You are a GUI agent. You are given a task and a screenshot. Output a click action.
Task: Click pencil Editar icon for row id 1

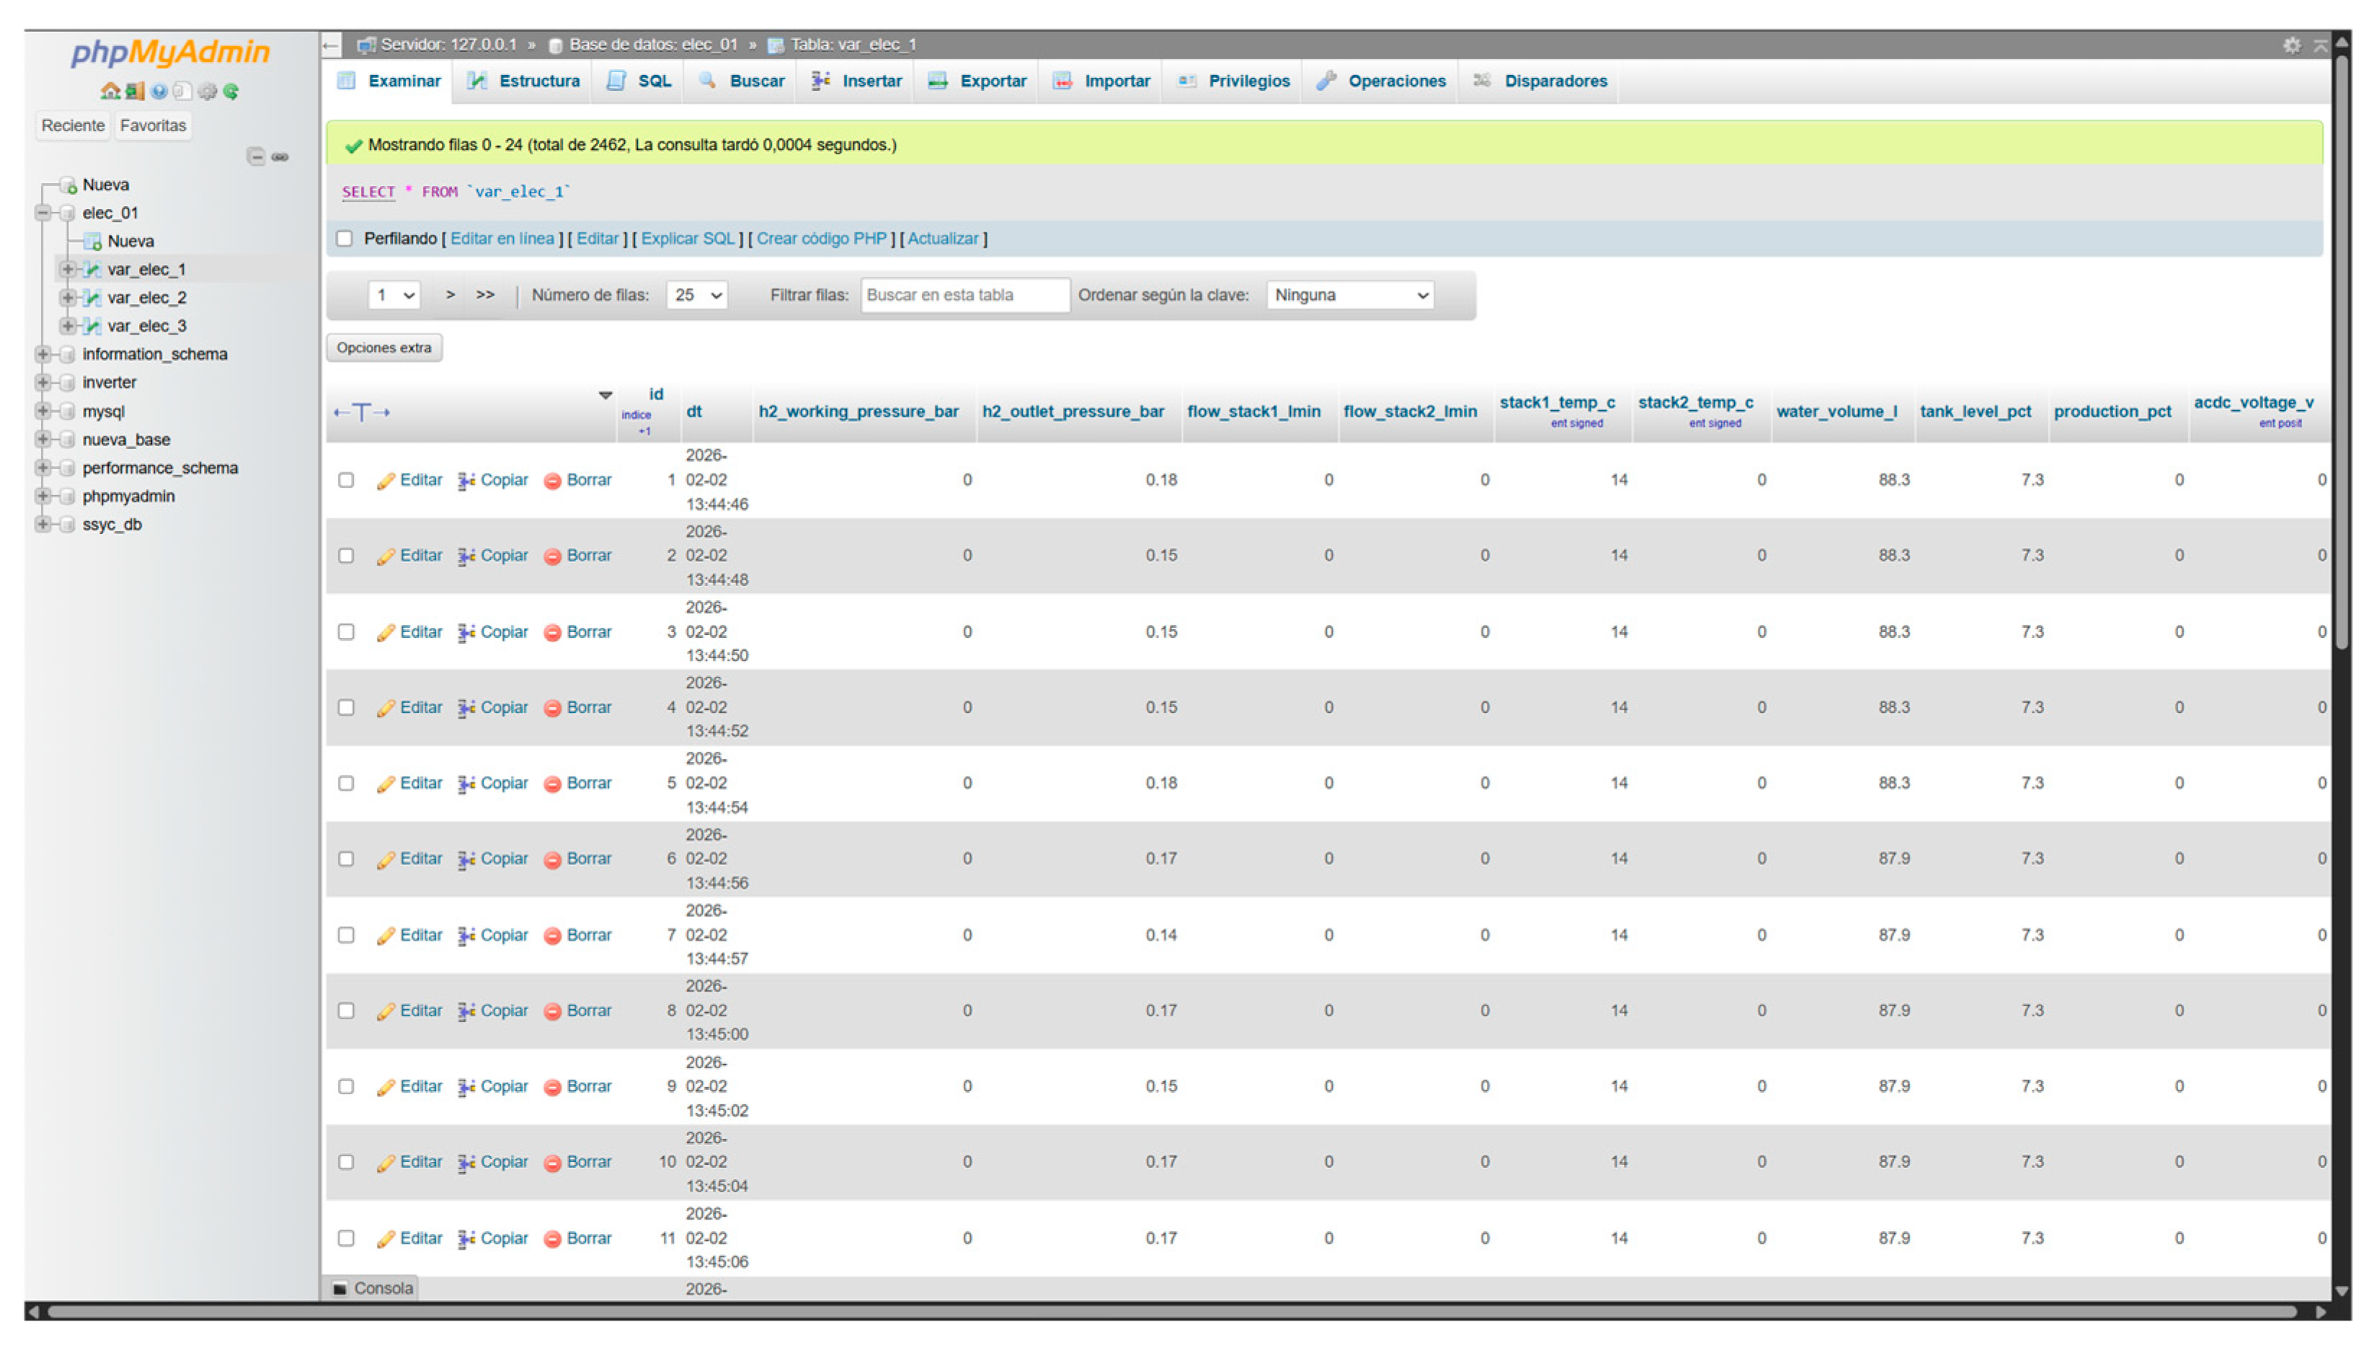(385, 481)
